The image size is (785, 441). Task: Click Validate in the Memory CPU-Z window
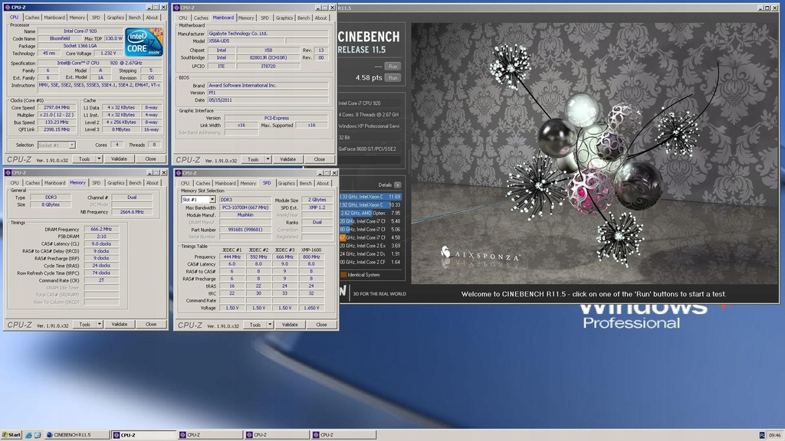(x=119, y=325)
